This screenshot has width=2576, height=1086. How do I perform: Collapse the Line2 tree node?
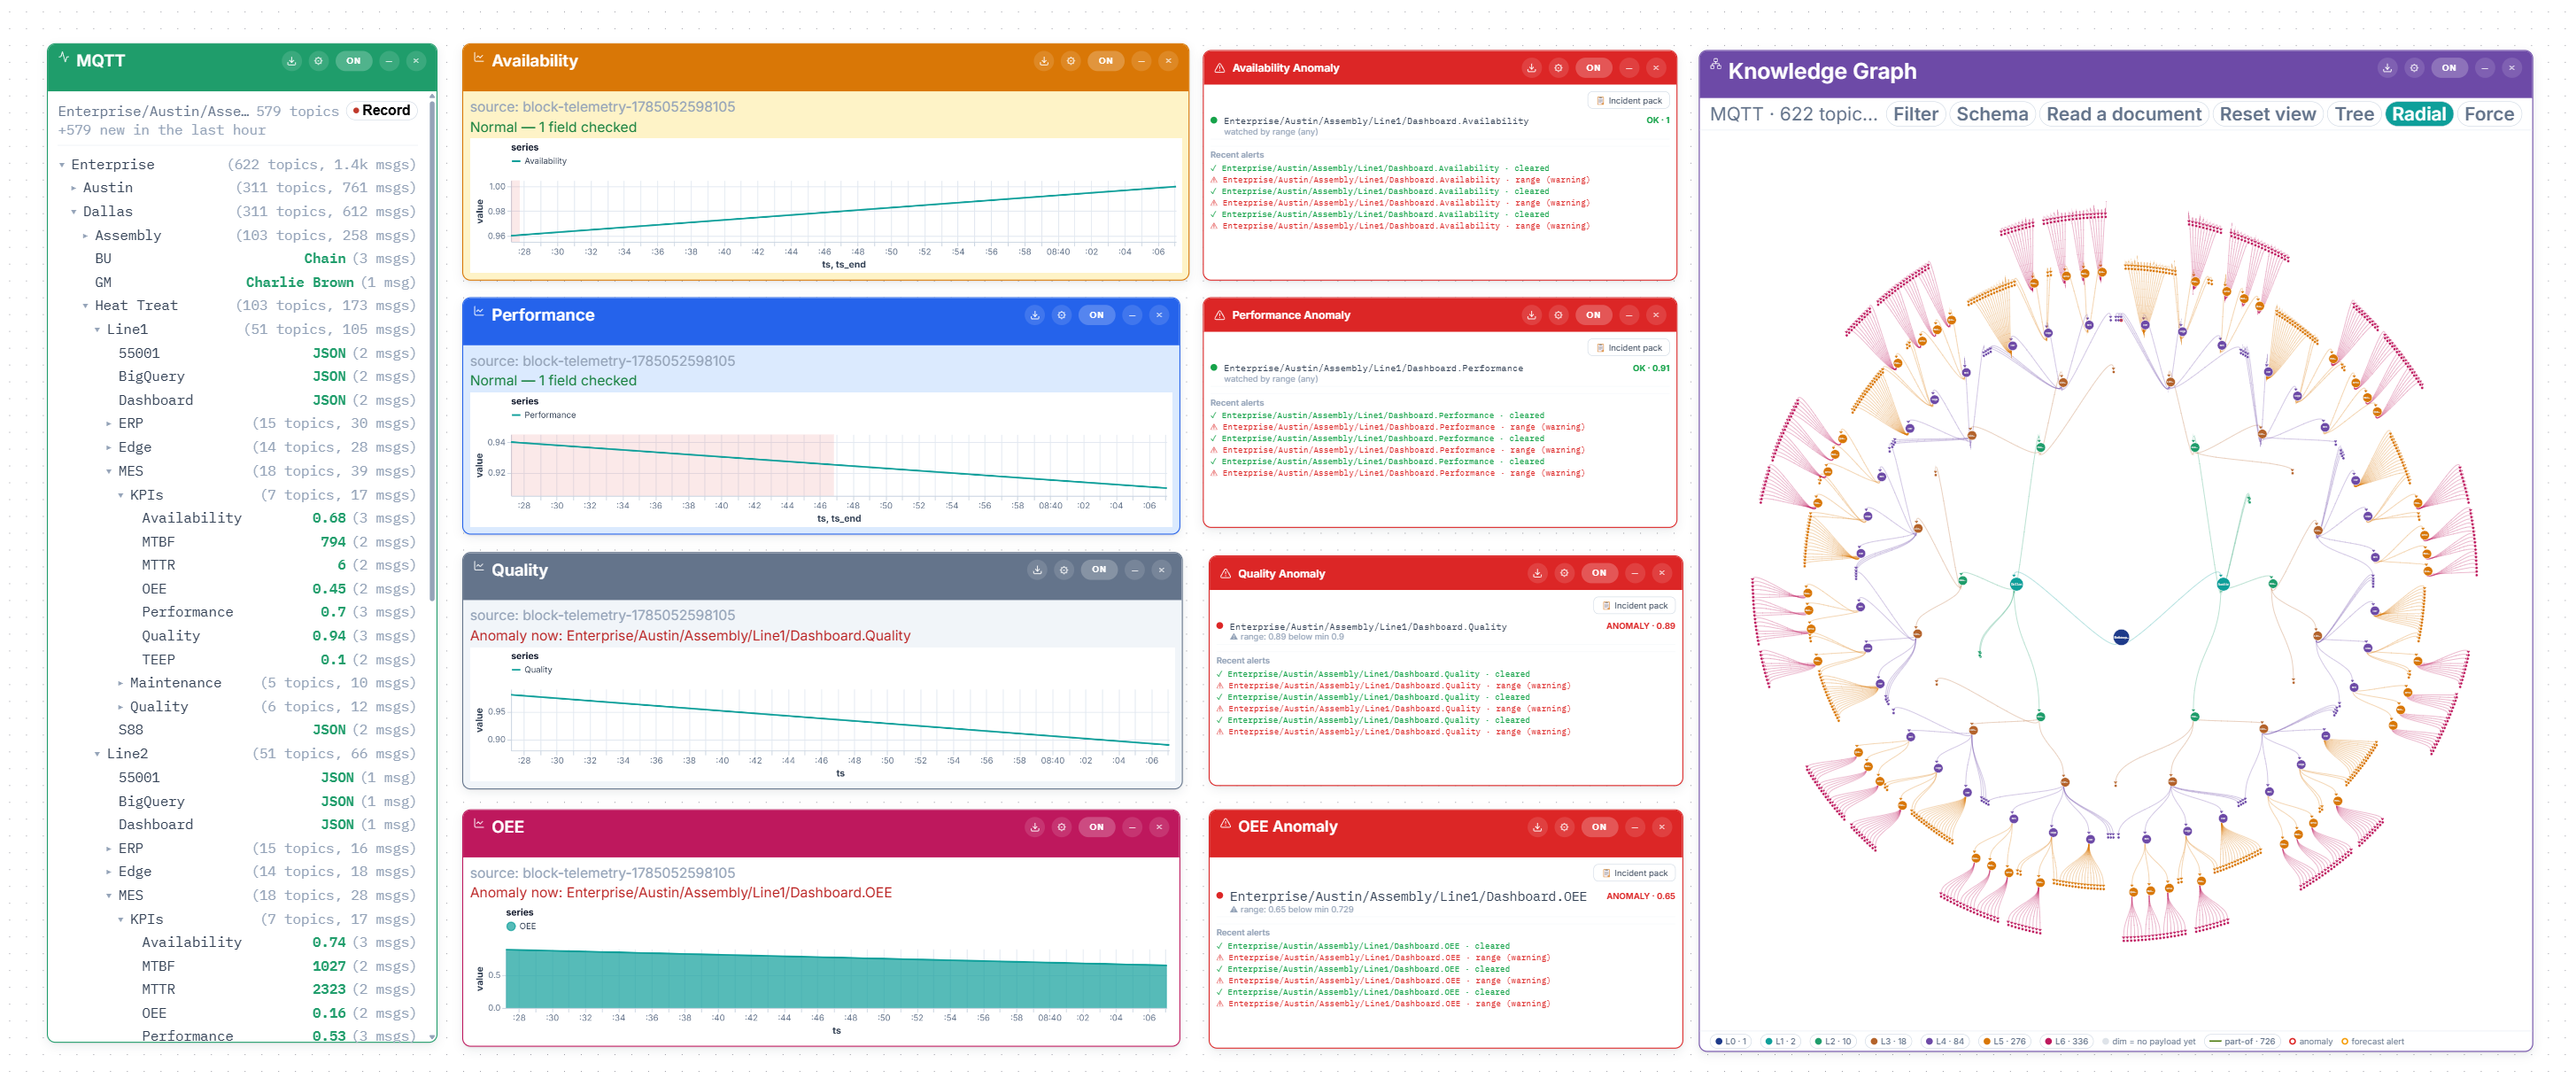pyautogui.click(x=98, y=754)
